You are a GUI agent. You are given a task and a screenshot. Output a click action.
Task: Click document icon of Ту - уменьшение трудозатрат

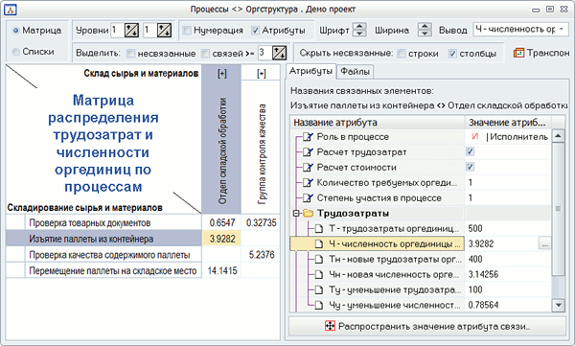(319, 289)
